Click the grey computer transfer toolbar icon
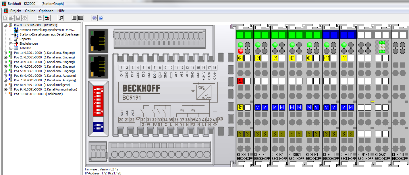409x175 pixels. pos(40,18)
